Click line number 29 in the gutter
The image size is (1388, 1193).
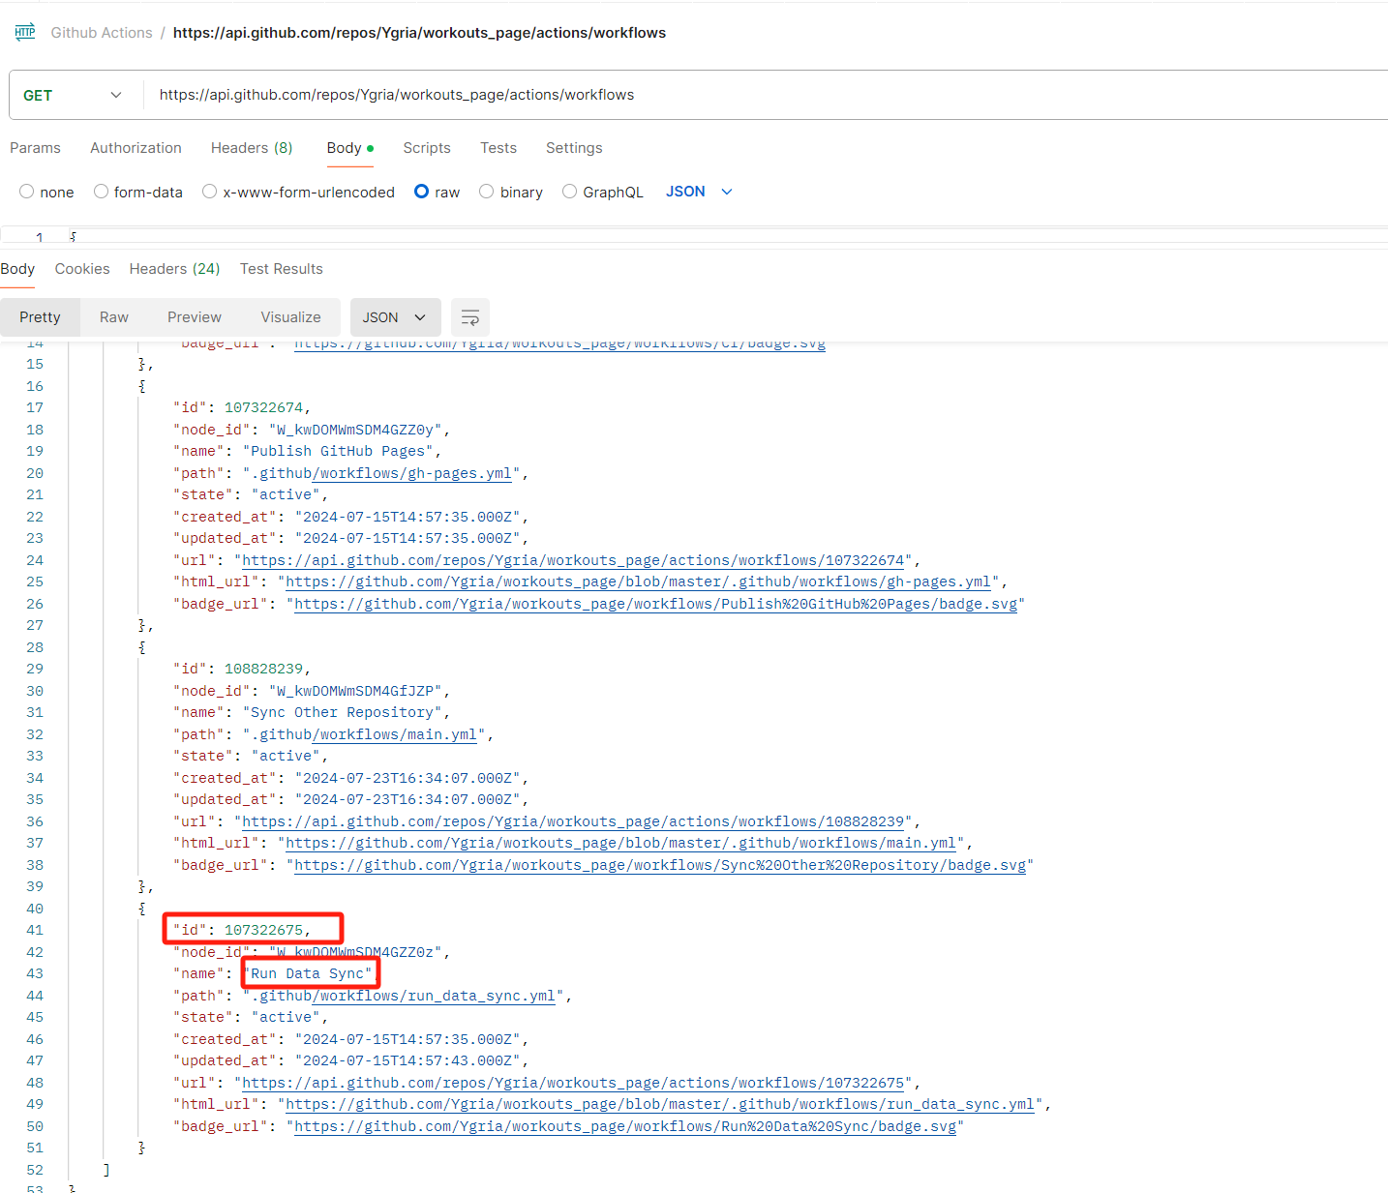click(35, 669)
